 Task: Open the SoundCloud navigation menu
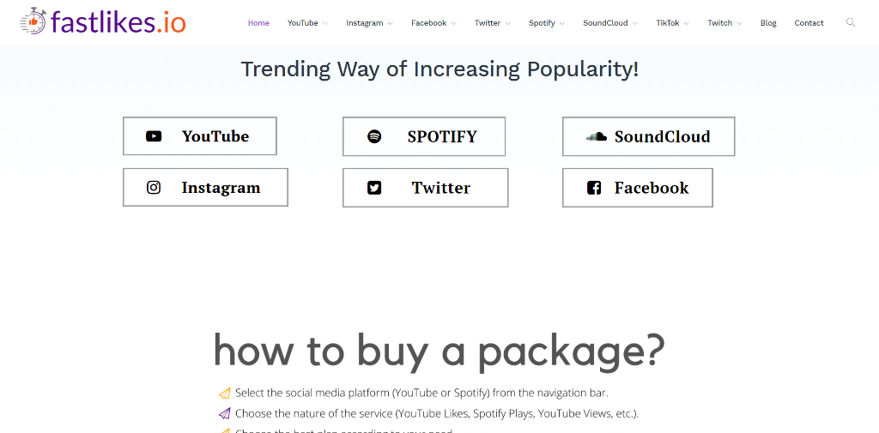click(610, 23)
